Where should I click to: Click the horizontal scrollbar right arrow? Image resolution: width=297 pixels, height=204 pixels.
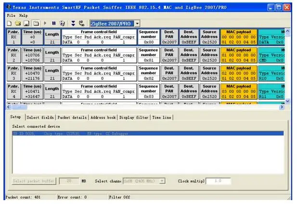[282, 107]
